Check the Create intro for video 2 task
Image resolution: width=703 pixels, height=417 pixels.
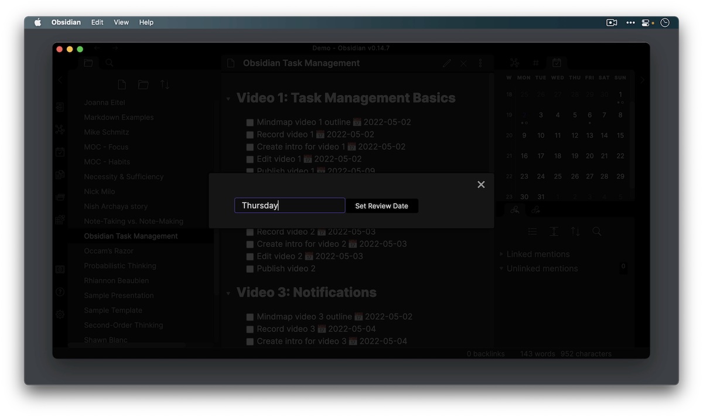pyautogui.click(x=250, y=244)
